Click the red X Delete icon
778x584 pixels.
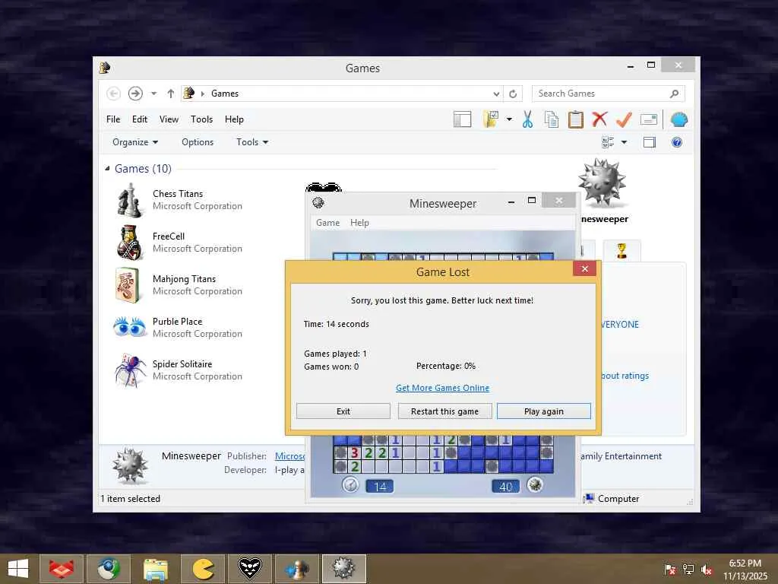pyautogui.click(x=599, y=119)
